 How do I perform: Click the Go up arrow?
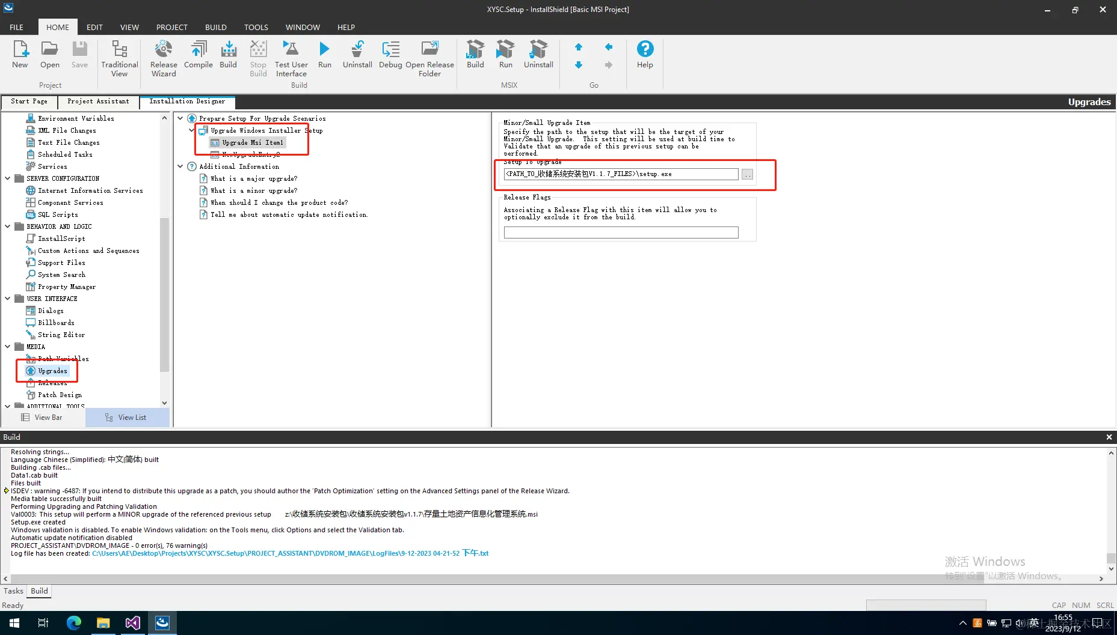[579, 47]
